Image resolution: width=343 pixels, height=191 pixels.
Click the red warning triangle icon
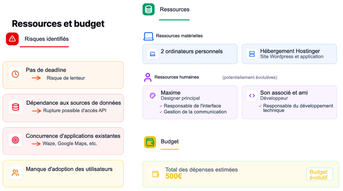(12, 39)
